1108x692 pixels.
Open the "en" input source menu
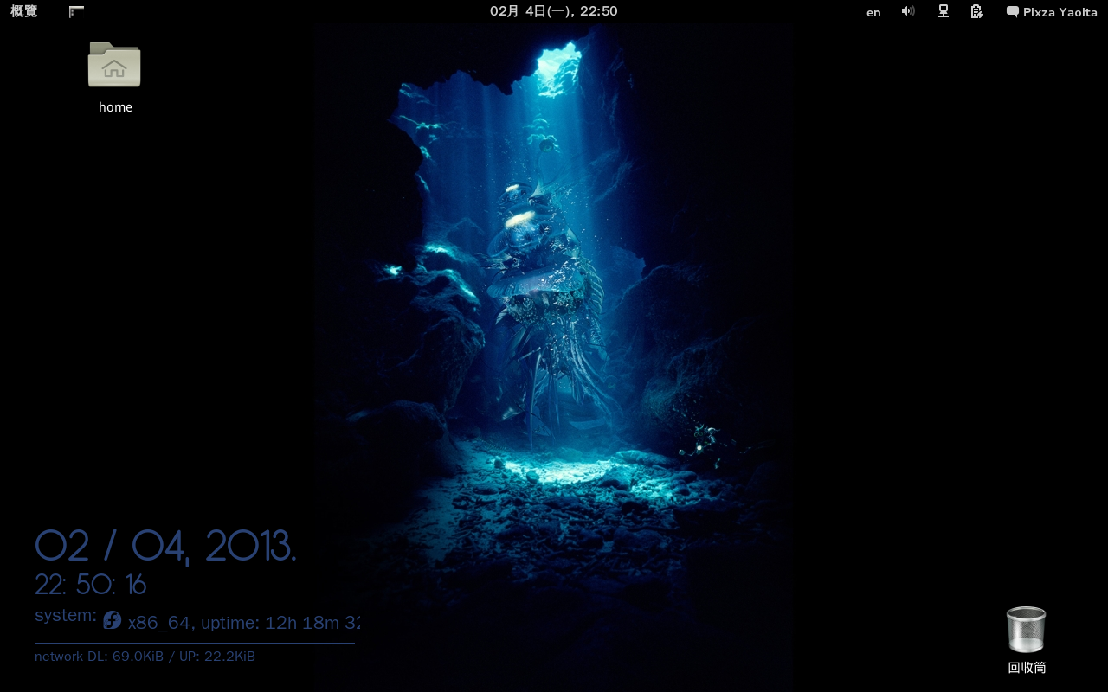tap(873, 12)
